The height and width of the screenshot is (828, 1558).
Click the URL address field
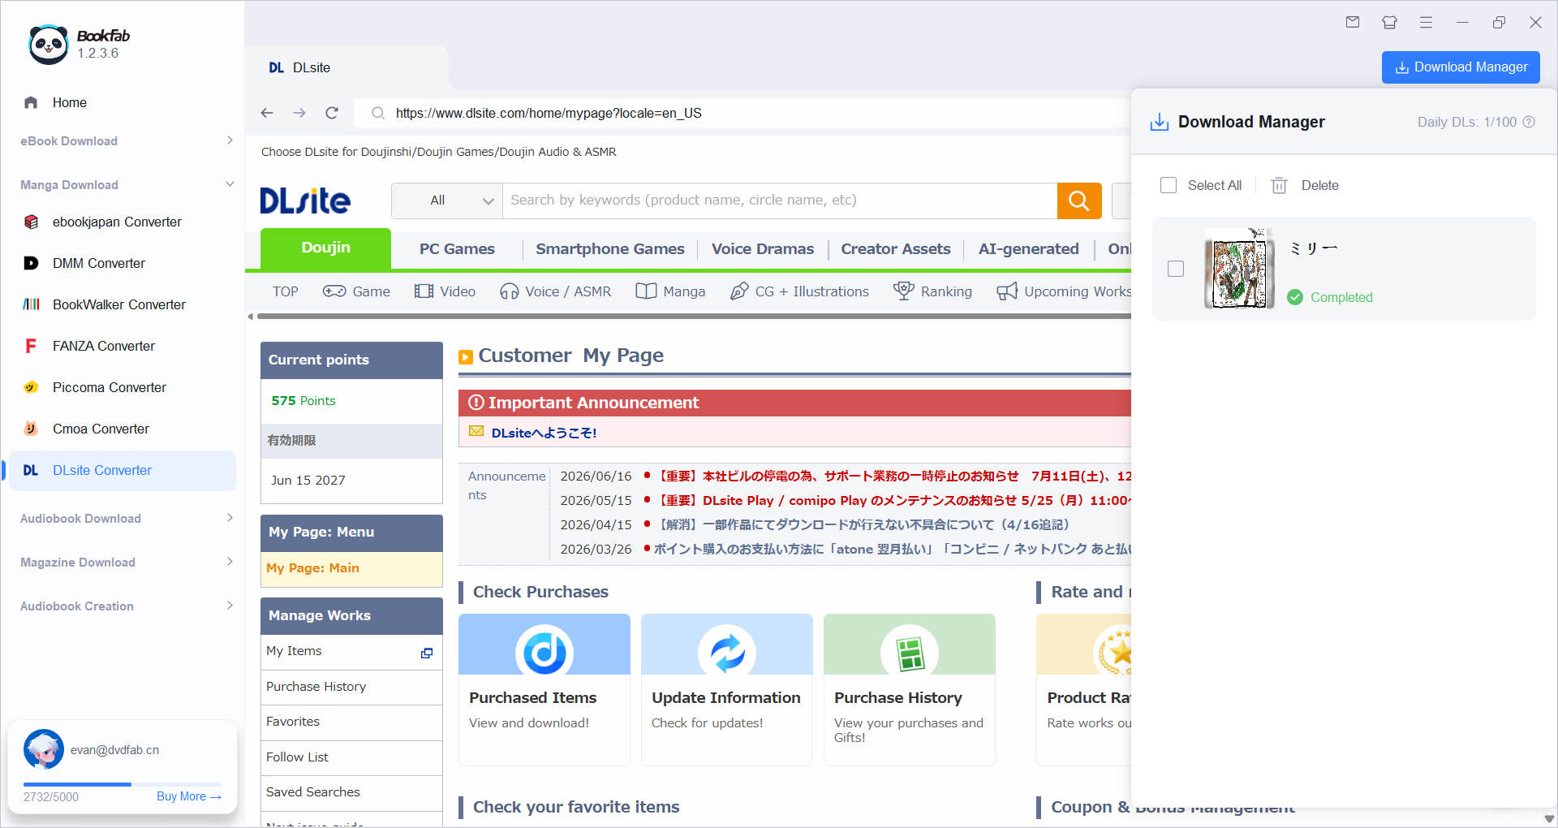pyautogui.click(x=742, y=113)
